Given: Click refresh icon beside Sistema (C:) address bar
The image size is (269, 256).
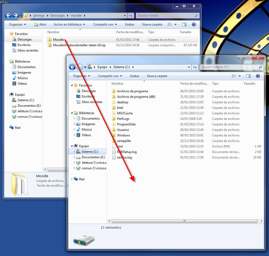Looking at the screenshot, I should coord(195,67).
